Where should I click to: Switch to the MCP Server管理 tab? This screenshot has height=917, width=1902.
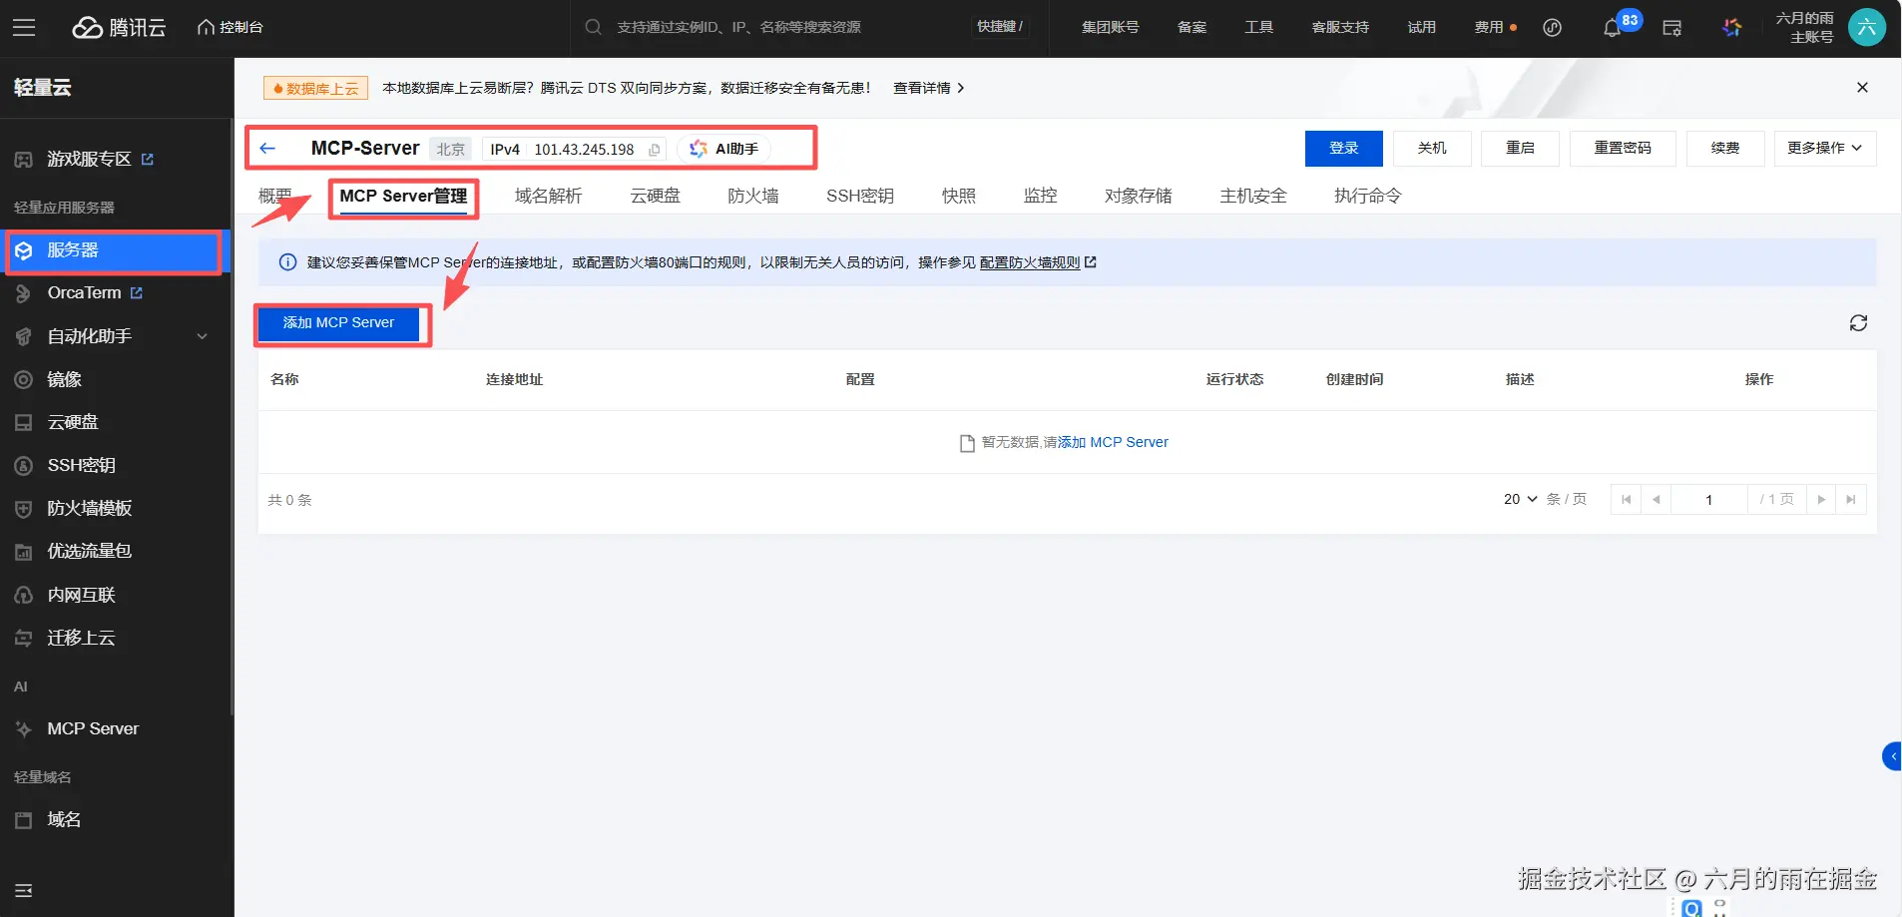point(403,196)
